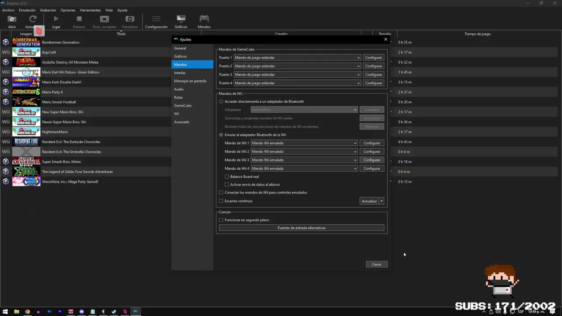Click the Wii platform icon beside BupCraft

[6, 52]
